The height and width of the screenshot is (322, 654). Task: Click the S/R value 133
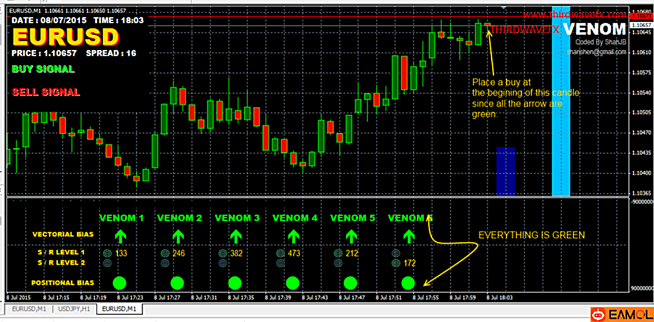tap(121, 253)
